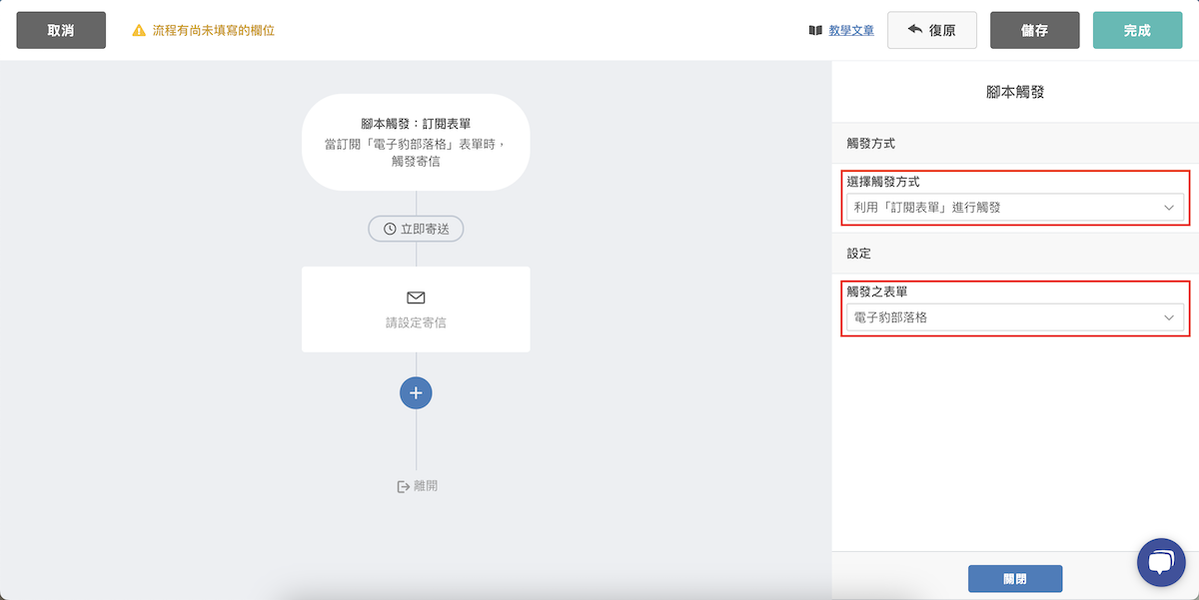Click the 關閉 close button

click(x=1015, y=578)
